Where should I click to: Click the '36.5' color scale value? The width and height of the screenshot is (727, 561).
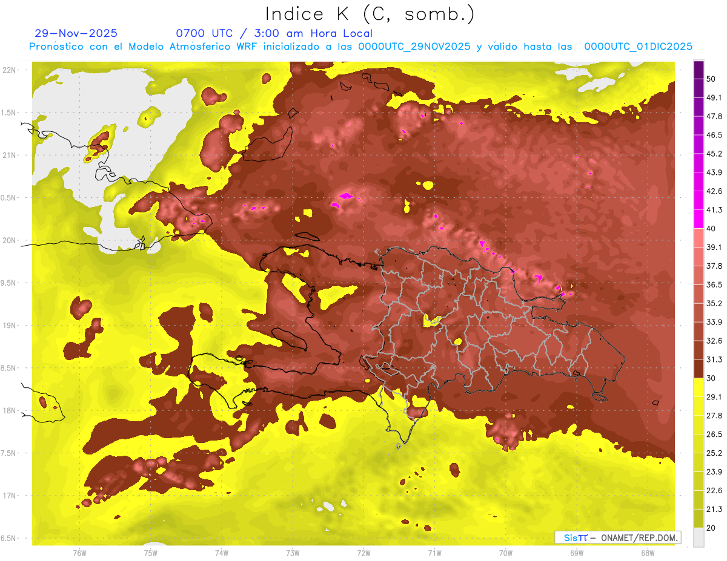pos(714,284)
